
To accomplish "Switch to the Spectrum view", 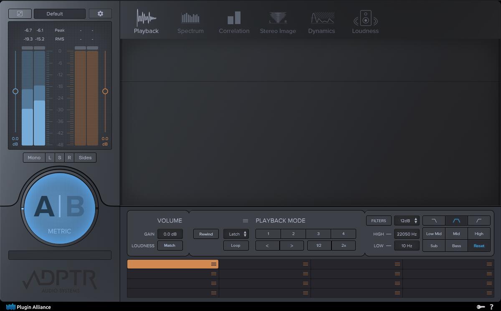I will pyautogui.click(x=190, y=23).
